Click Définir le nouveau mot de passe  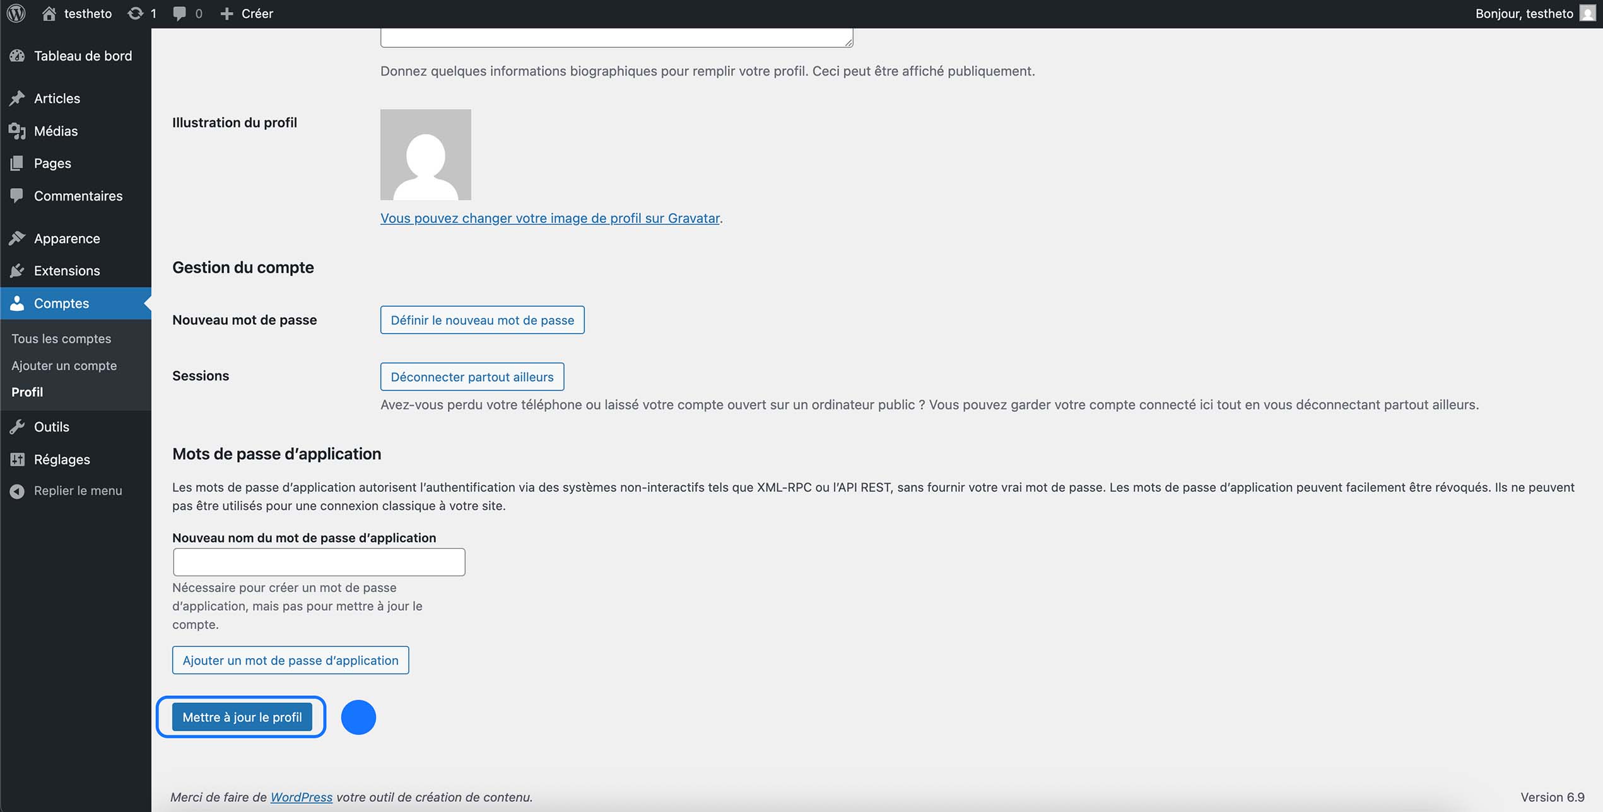[482, 320]
